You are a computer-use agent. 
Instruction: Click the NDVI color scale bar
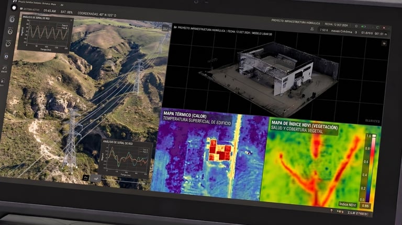pyautogui.click(x=370, y=169)
